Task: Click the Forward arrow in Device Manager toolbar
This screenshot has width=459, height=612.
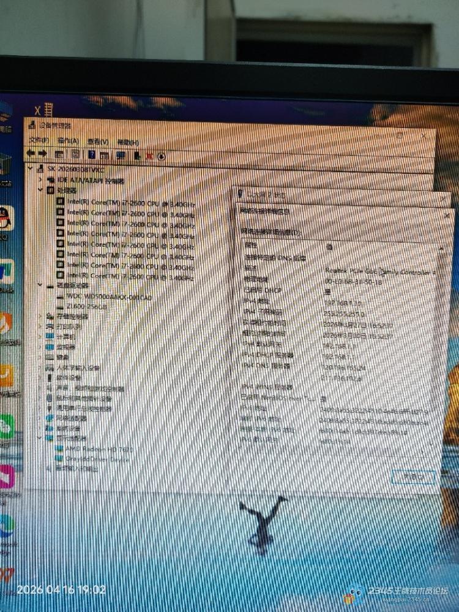Action: (43, 154)
